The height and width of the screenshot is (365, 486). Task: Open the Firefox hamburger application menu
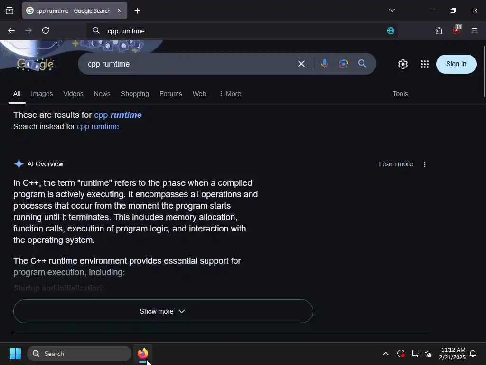coord(474,30)
